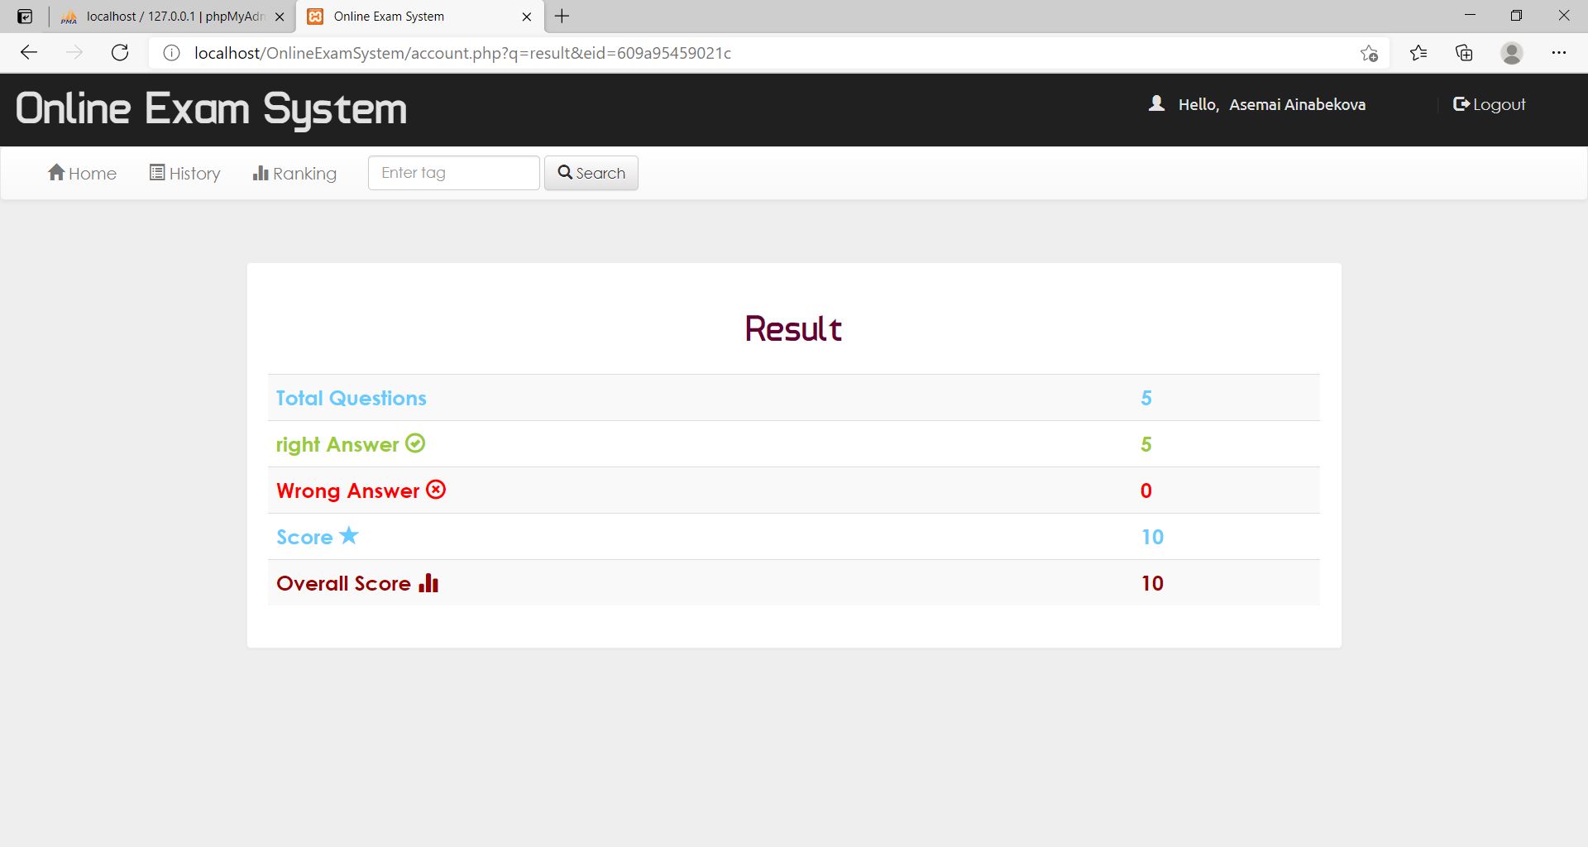Click the browser back arrow
This screenshot has width=1588, height=847.
click(29, 53)
